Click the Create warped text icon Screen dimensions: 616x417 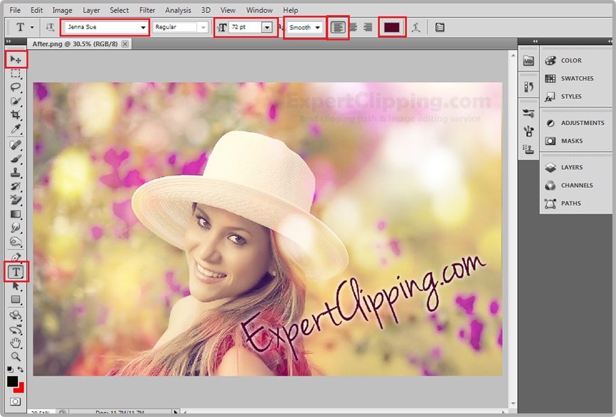(x=415, y=27)
